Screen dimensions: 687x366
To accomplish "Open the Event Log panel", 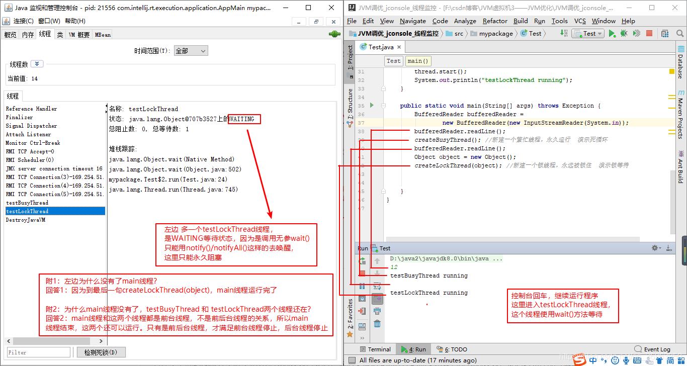I will [x=652, y=349].
